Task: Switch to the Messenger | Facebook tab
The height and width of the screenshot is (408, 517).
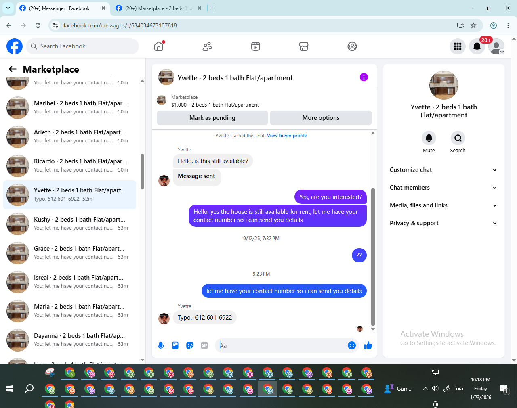Action: [x=63, y=8]
